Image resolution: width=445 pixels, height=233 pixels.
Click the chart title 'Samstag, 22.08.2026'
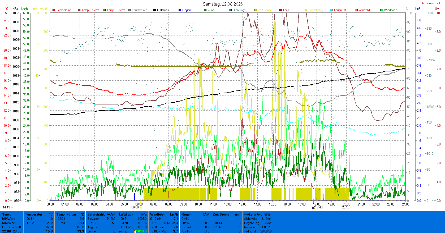pos(223,4)
